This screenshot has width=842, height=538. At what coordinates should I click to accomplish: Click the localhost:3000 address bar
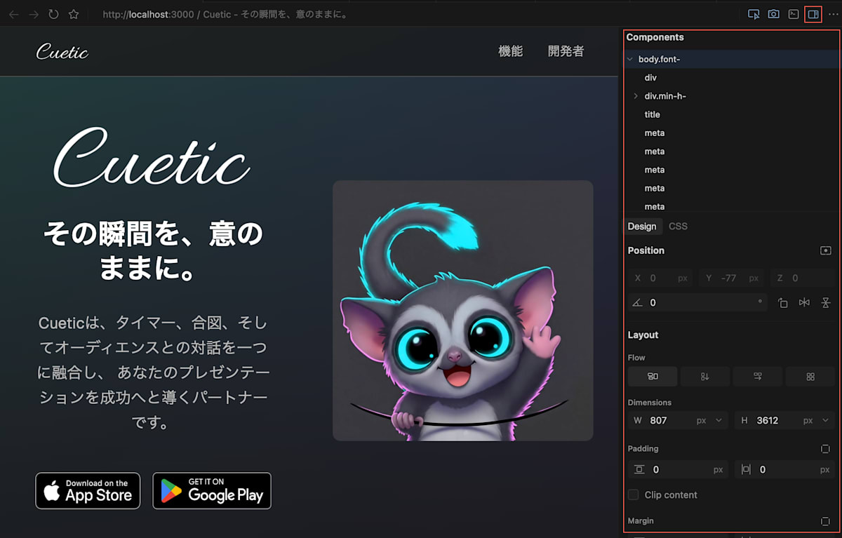click(x=226, y=14)
